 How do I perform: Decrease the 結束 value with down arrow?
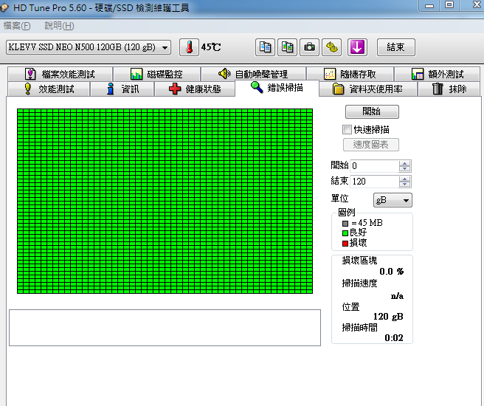click(404, 185)
